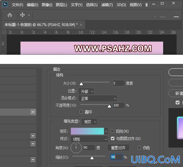Open the 编辑(E) menu
Screen dimensions: 183x167
32,5
